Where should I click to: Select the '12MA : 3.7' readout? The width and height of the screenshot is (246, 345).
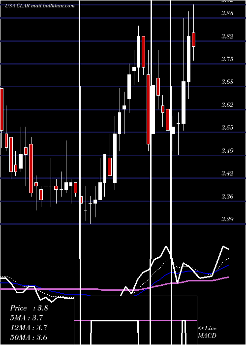point(29,328)
